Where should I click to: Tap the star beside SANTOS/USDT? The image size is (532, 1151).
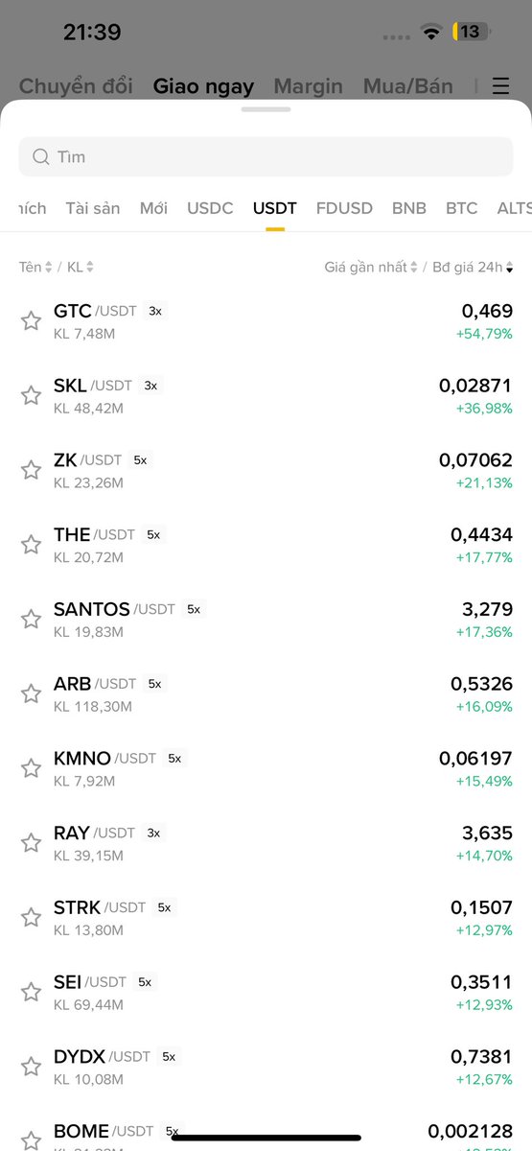pos(32,619)
